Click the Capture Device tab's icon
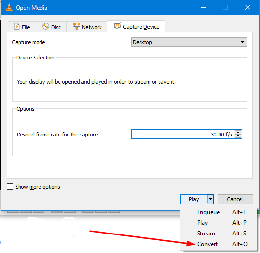The width and height of the screenshot is (260, 253). coord(118,26)
